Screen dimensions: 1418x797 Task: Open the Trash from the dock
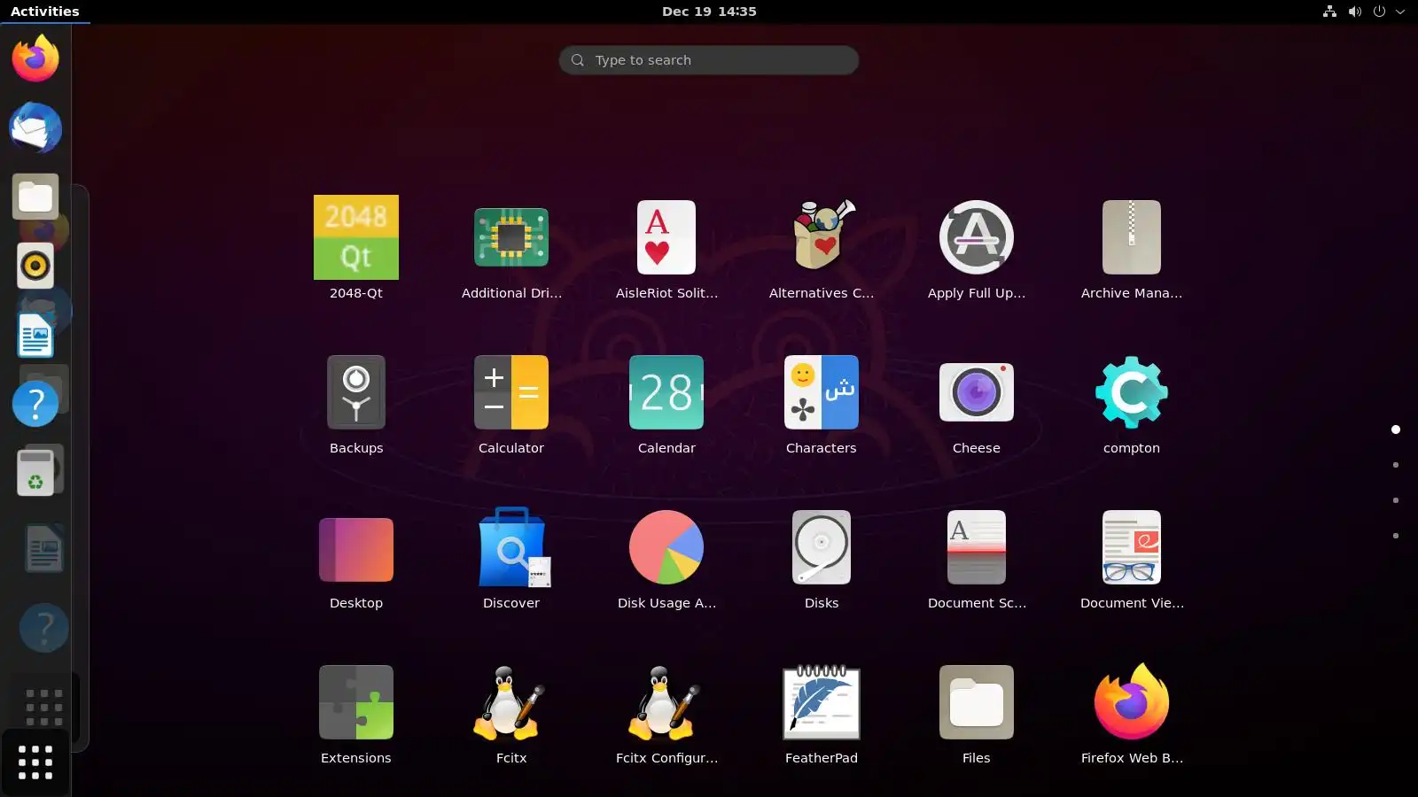click(35, 473)
